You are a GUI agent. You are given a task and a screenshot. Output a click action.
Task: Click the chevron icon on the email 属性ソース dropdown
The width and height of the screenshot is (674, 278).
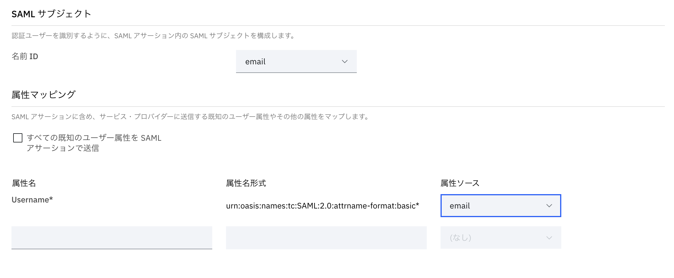point(550,206)
